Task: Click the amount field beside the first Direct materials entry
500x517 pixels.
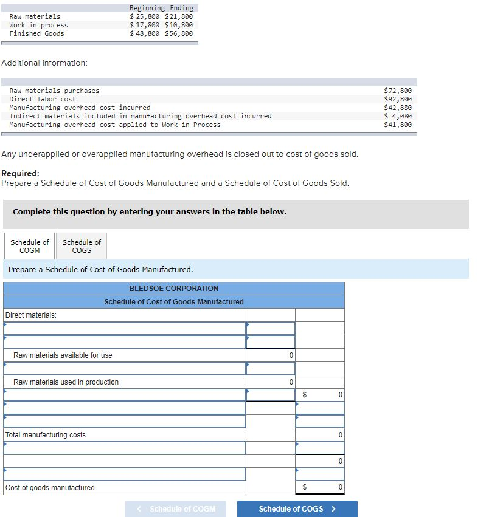Action: click(x=269, y=329)
